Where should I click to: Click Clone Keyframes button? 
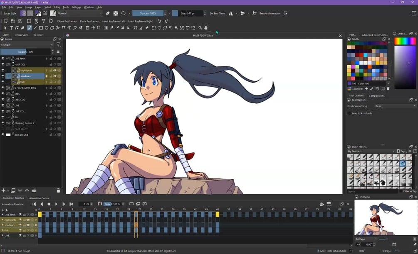[67, 21]
